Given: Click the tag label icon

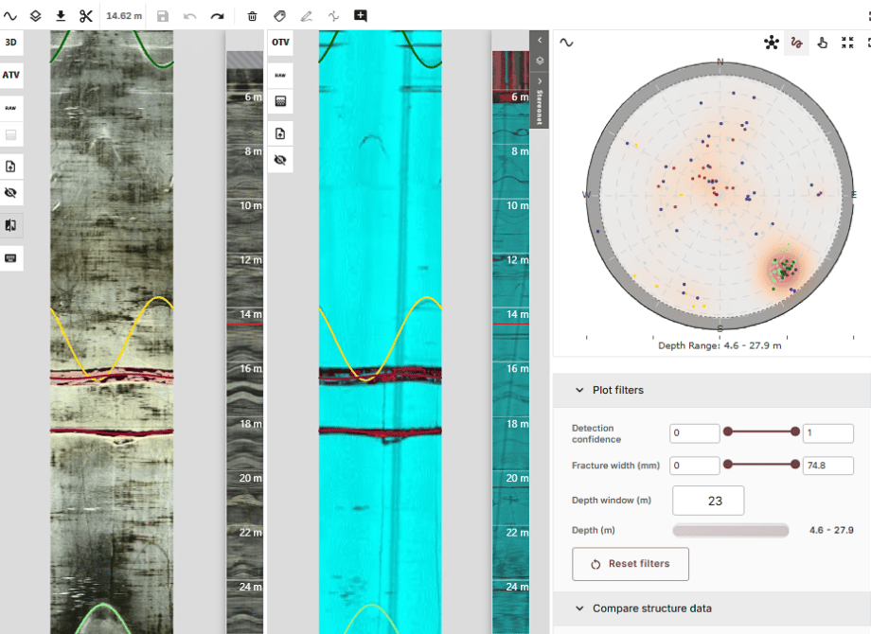Looking at the screenshot, I should (279, 16).
